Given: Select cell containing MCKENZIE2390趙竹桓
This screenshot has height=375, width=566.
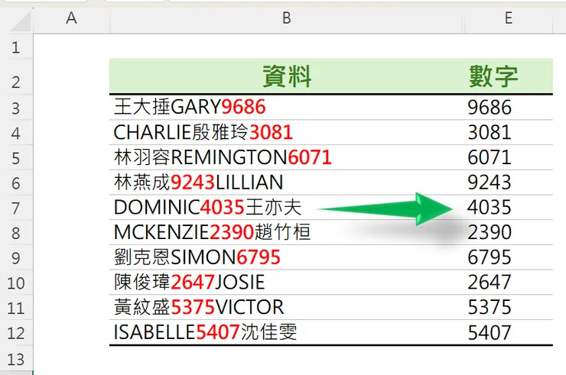Looking at the screenshot, I should [x=287, y=233].
